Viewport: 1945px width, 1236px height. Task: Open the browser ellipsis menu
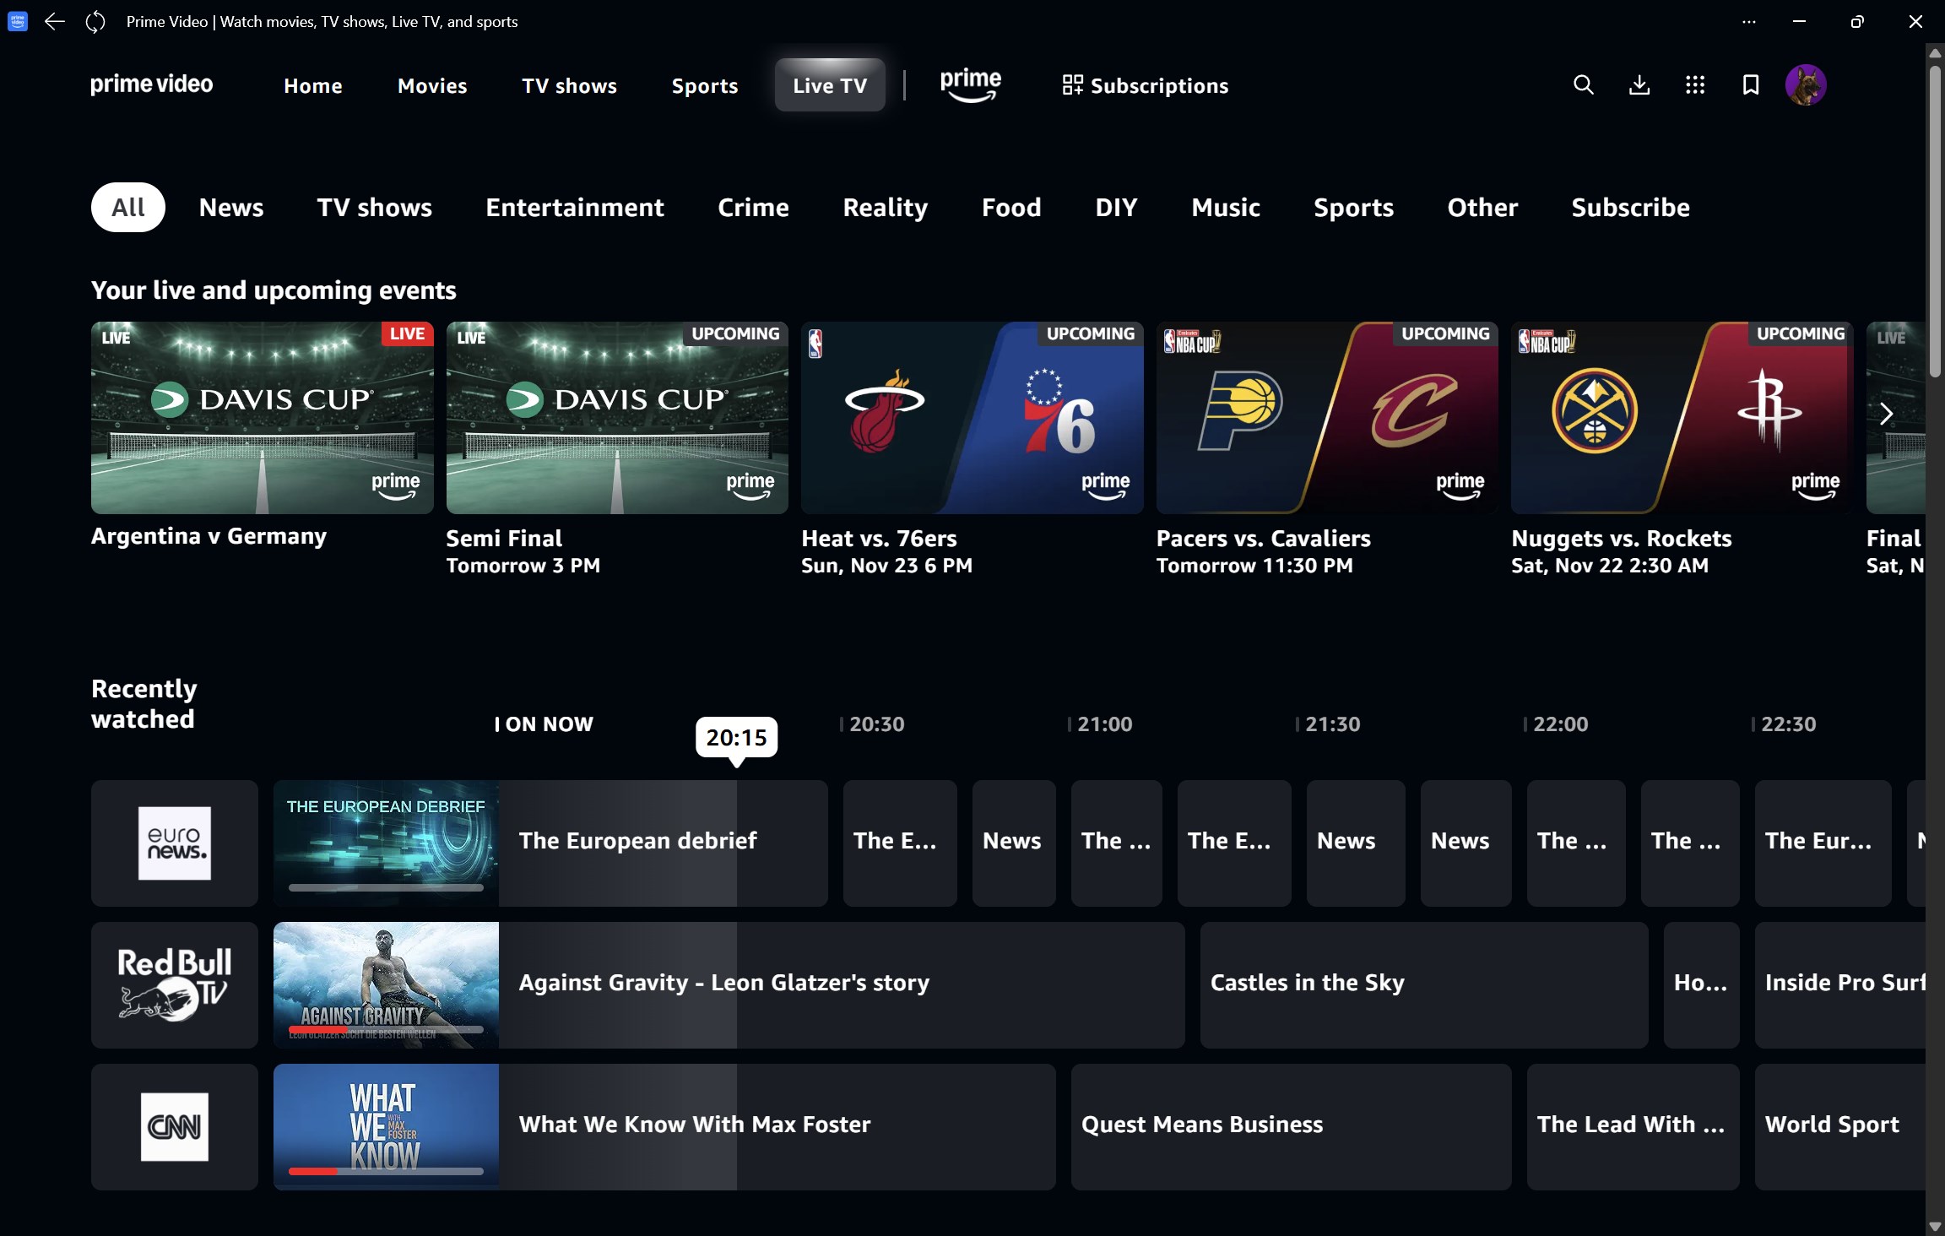coord(1748,21)
